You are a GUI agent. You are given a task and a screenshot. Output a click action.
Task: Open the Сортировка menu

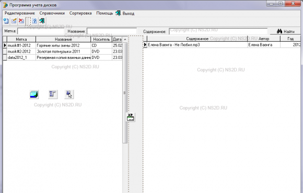[x=80, y=14]
